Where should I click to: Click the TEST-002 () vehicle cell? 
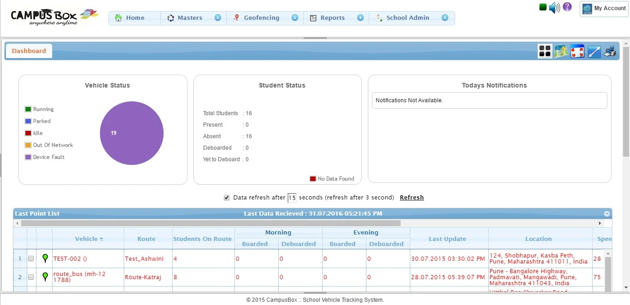tap(88, 259)
